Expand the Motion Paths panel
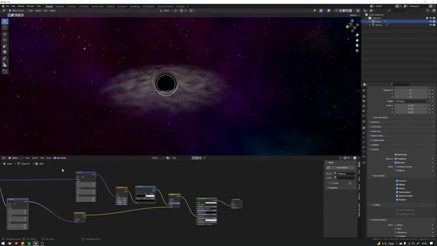437x246 pixels. click(x=377, y=136)
